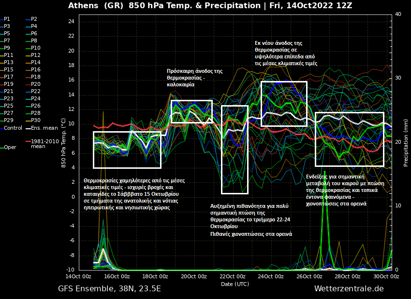This screenshot has height=299, width=411.
Task: Choose the P7 legend entry
Action: [5, 41]
